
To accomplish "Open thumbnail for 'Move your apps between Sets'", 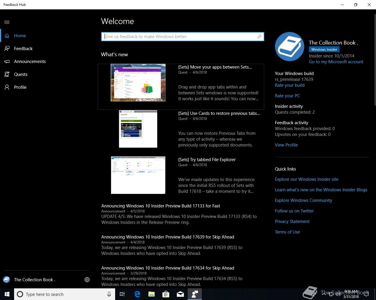I will pyautogui.click(x=138, y=83).
